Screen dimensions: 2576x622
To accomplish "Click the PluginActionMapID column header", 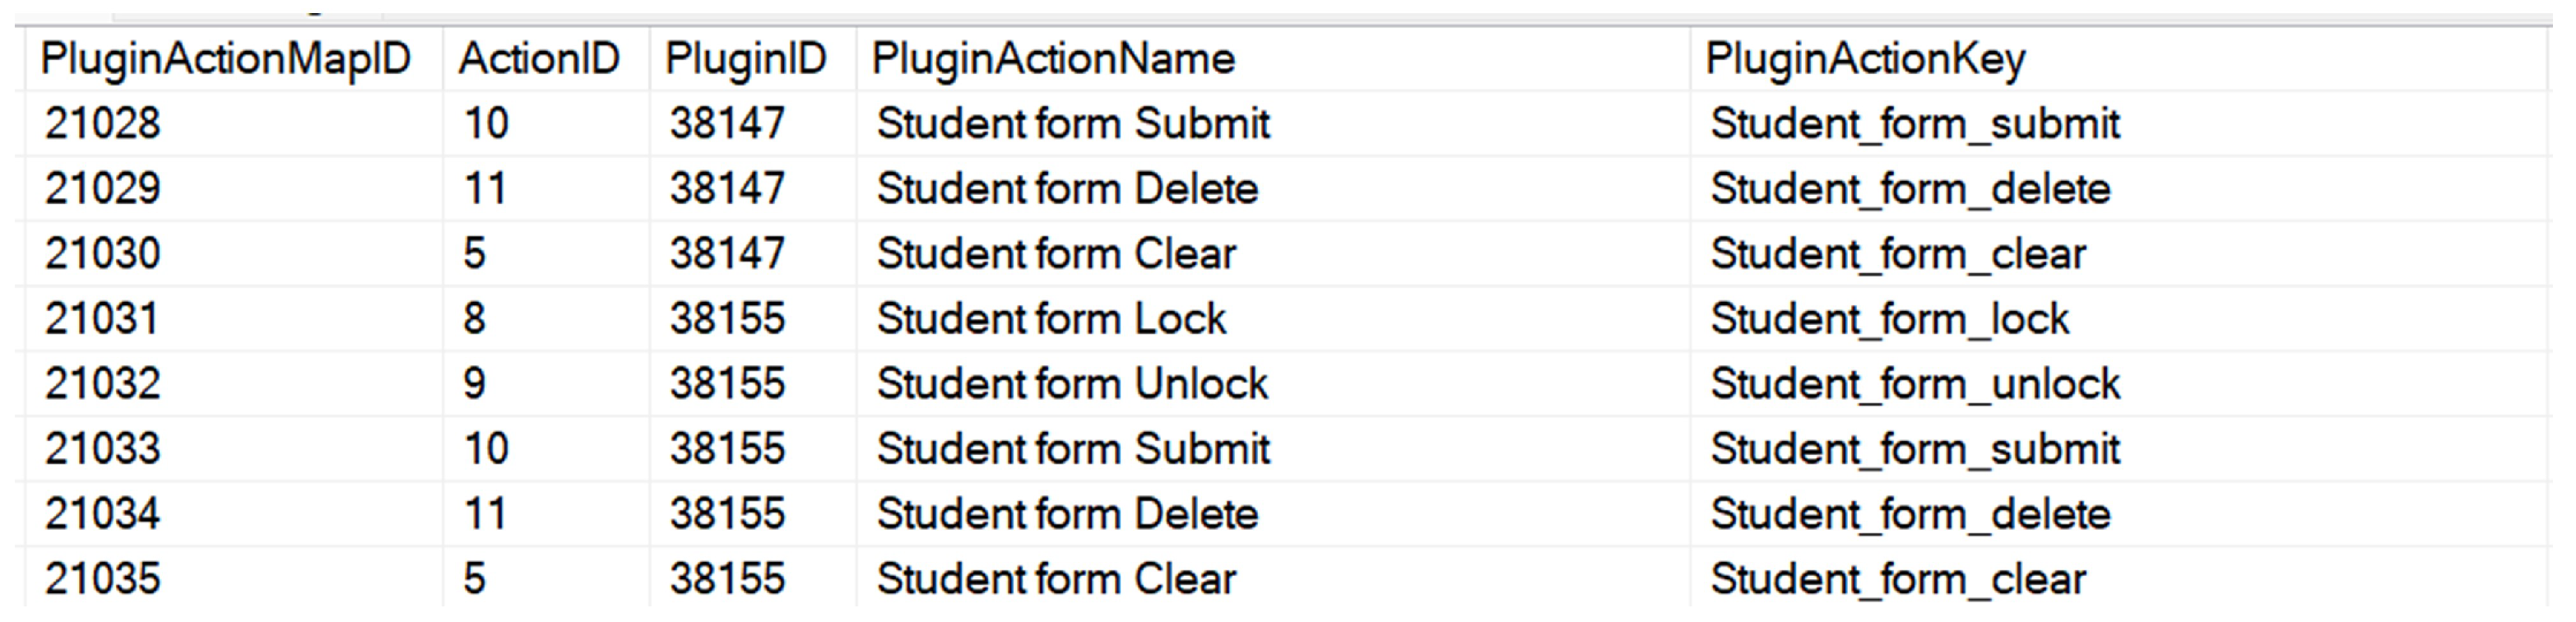I will (225, 59).
